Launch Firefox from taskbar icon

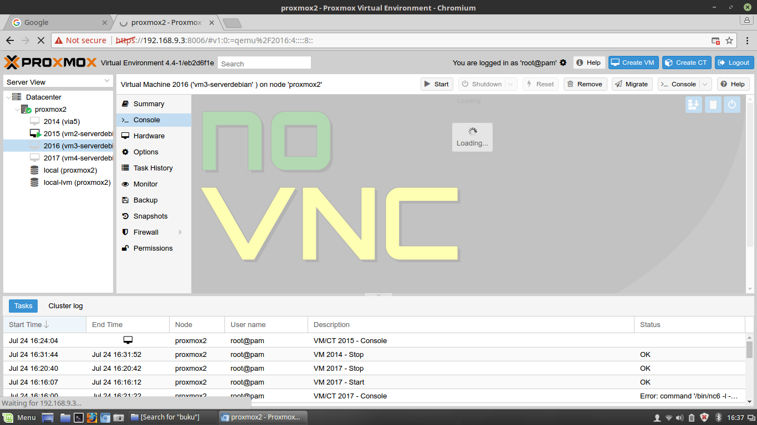91,417
